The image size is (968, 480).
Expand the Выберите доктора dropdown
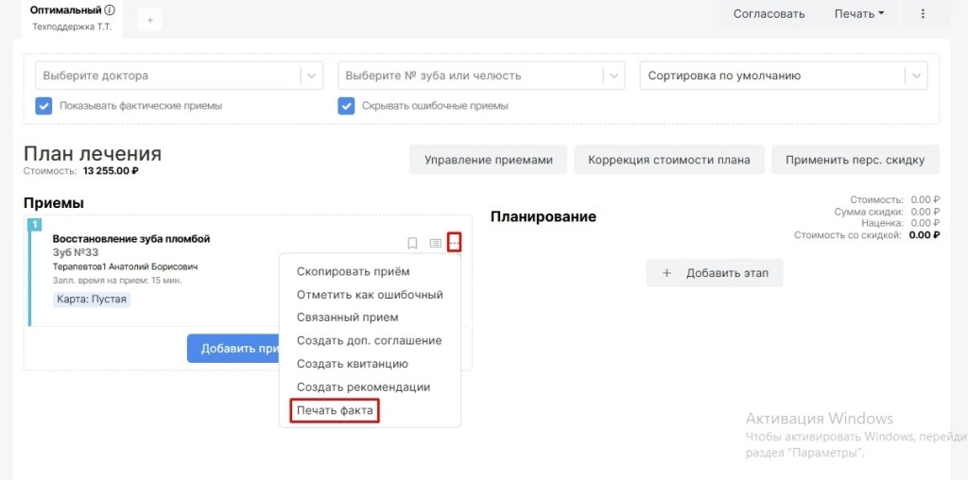click(x=311, y=76)
